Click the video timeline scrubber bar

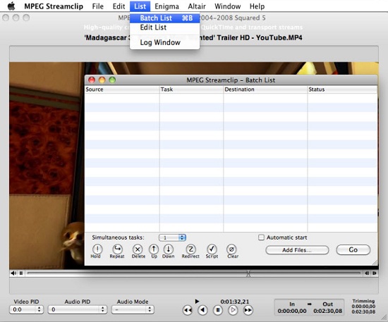coord(194,273)
